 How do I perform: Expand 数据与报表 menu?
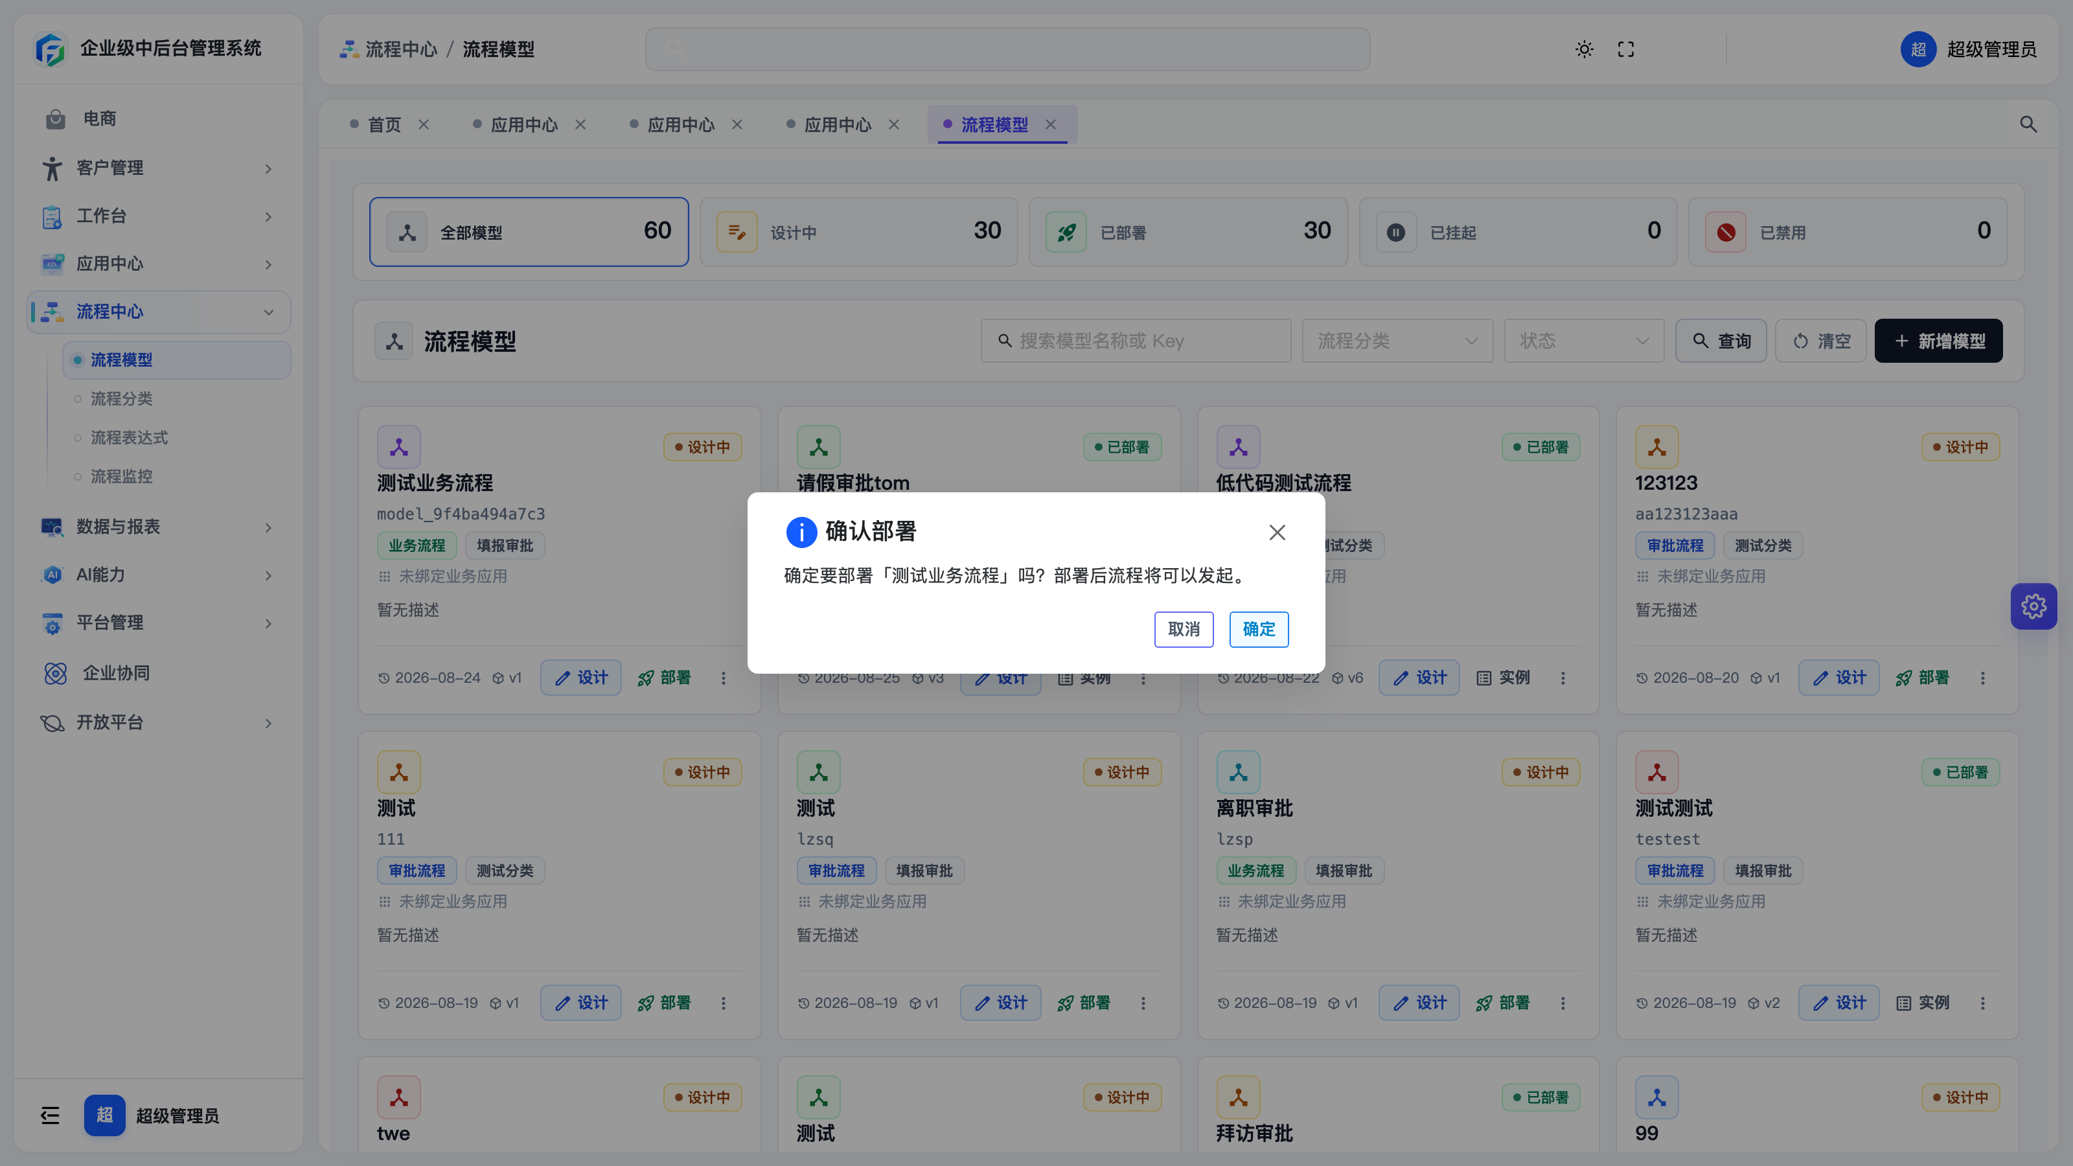pos(159,527)
